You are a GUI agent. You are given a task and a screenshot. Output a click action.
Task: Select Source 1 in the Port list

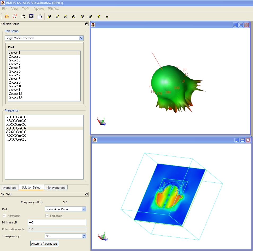[x=44, y=53]
